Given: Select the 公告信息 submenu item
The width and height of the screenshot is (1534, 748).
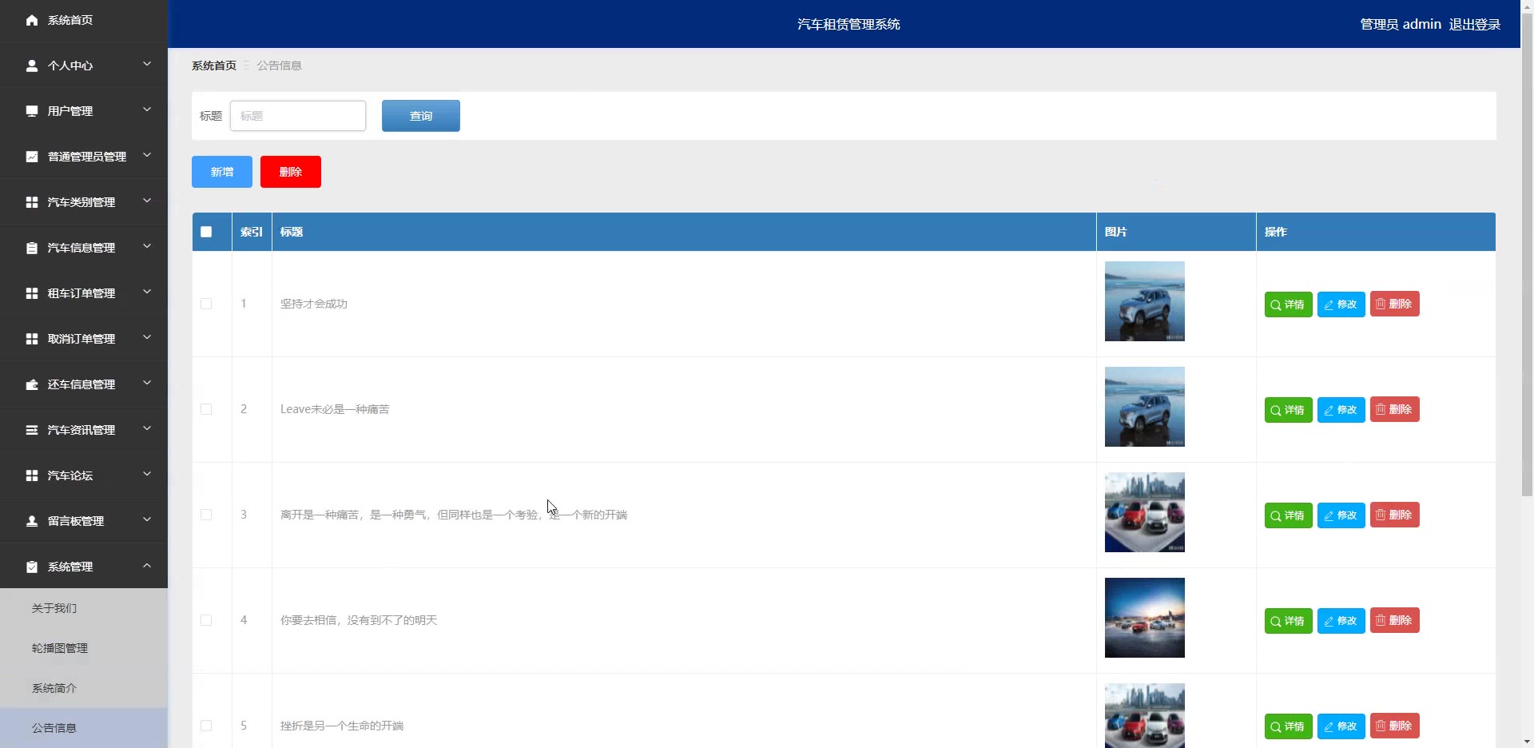Looking at the screenshot, I should [84, 728].
